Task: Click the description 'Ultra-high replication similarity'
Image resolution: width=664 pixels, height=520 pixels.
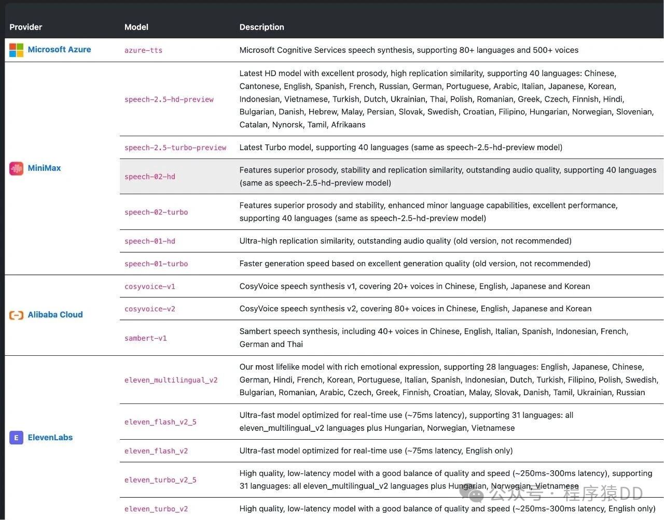Action: 406,241
